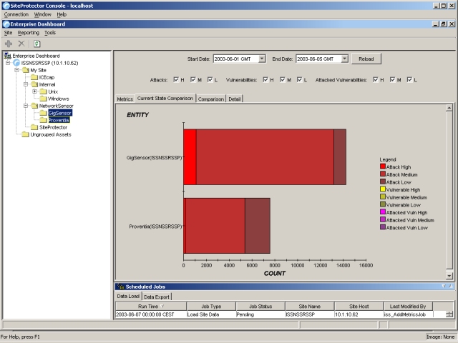The height and width of the screenshot is (343, 458).
Task: Click the Attack High legend color swatch
Action: pos(383,166)
